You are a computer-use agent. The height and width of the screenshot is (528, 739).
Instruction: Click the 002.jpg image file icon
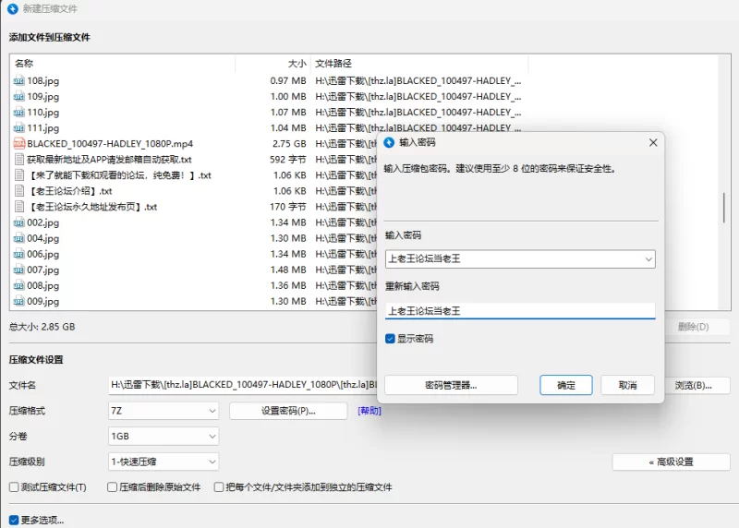click(18, 222)
